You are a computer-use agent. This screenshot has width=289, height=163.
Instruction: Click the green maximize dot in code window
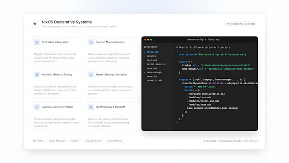point(151,40)
